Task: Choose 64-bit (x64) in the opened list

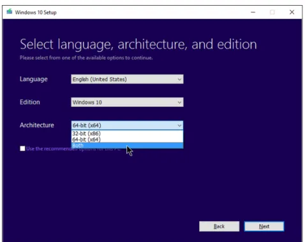Action: [127, 139]
